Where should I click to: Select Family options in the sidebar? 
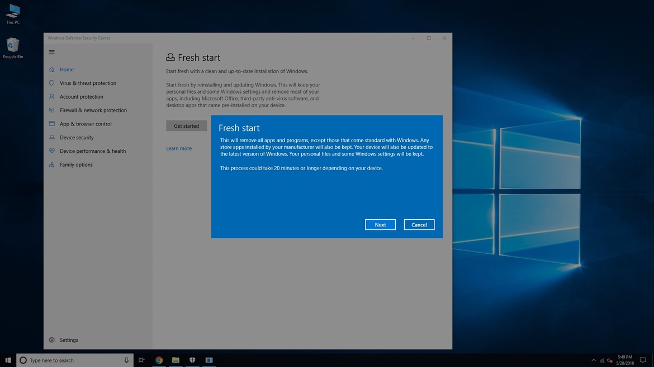[76, 165]
